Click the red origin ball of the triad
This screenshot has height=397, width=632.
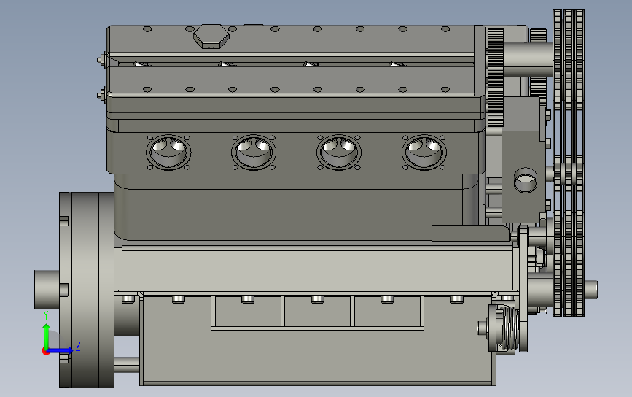point(45,352)
